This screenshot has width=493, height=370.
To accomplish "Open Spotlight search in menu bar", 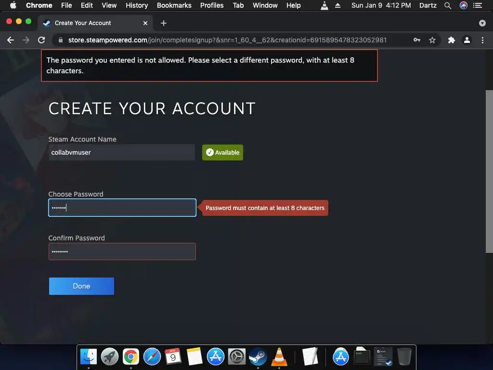I will (x=448, y=5).
